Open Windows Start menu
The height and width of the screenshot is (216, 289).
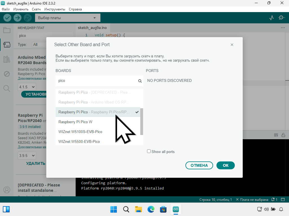click(113, 209)
